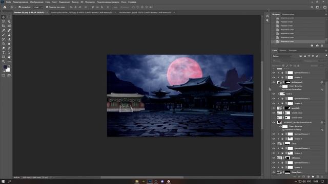Select the Eraser tool
This screenshot has width=328, height=184.
coord(9,39)
